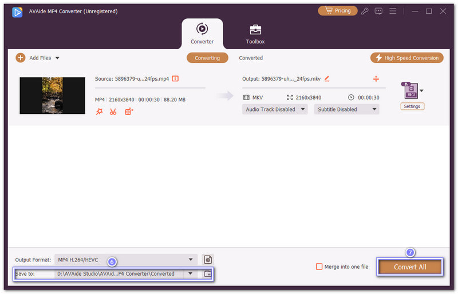Show source file info icon
The height and width of the screenshot is (294, 458).
(x=175, y=78)
